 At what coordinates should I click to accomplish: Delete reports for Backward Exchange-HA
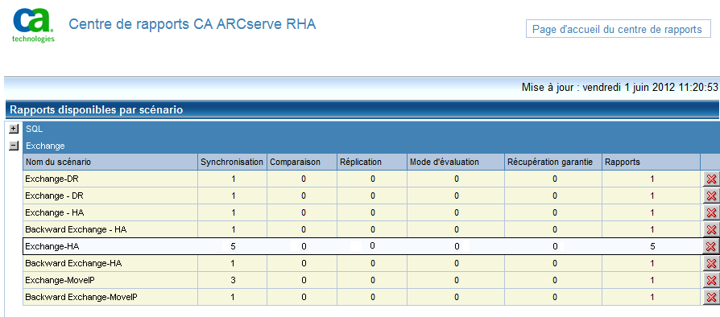[x=711, y=263]
